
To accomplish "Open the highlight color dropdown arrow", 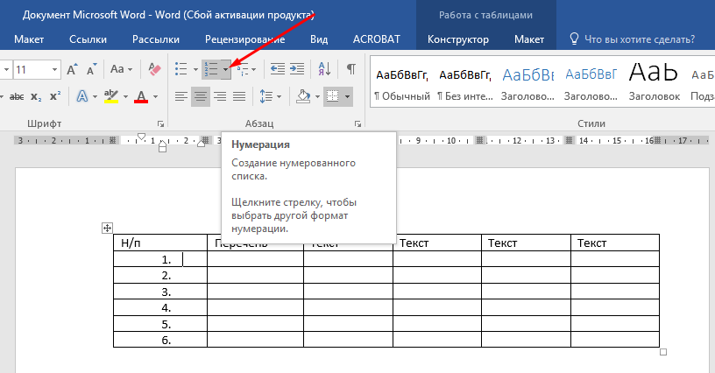I will click(125, 97).
